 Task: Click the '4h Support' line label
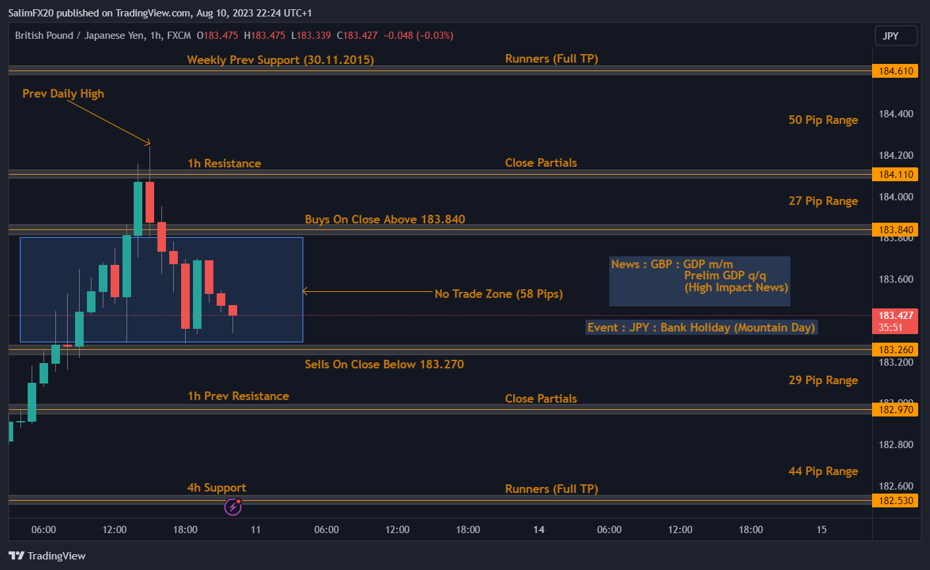217,488
